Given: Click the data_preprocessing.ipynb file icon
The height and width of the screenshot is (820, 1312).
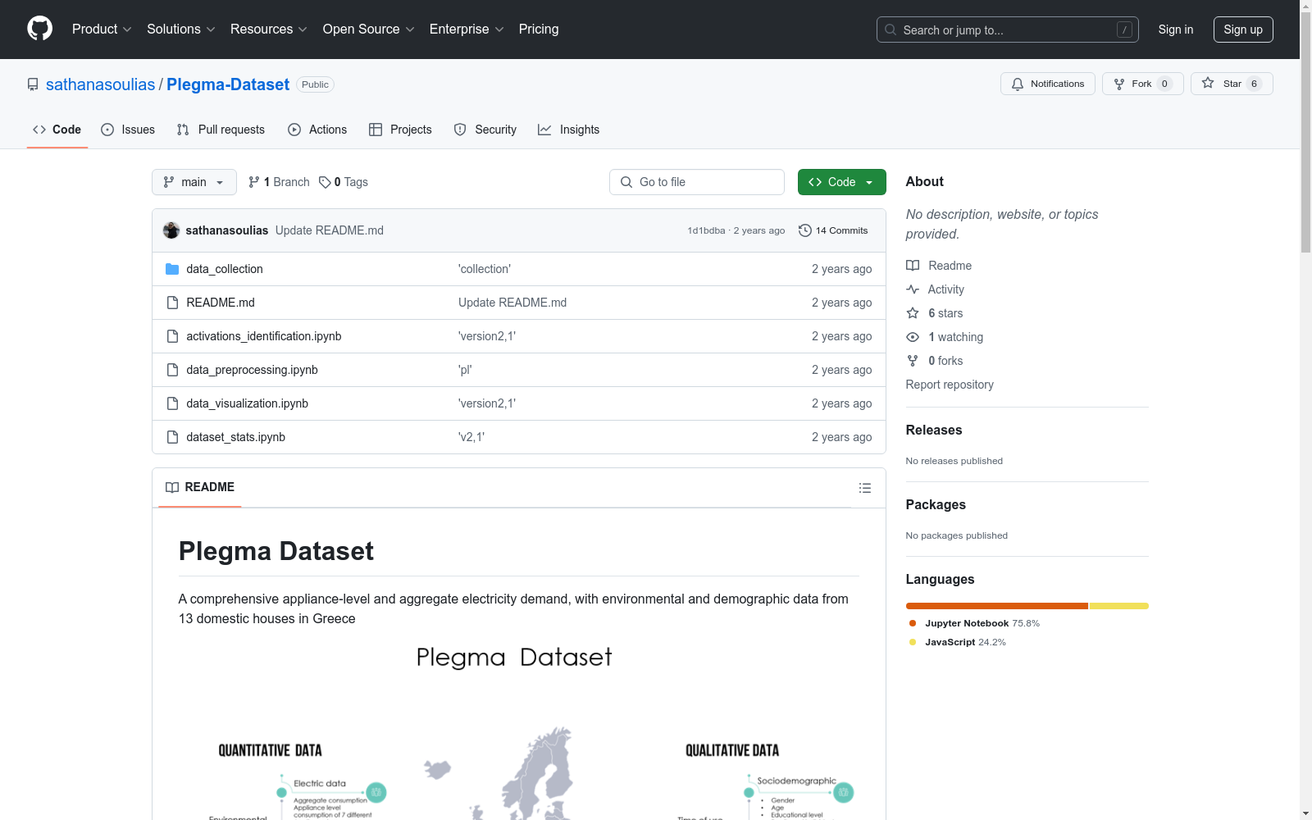Looking at the screenshot, I should (172, 370).
